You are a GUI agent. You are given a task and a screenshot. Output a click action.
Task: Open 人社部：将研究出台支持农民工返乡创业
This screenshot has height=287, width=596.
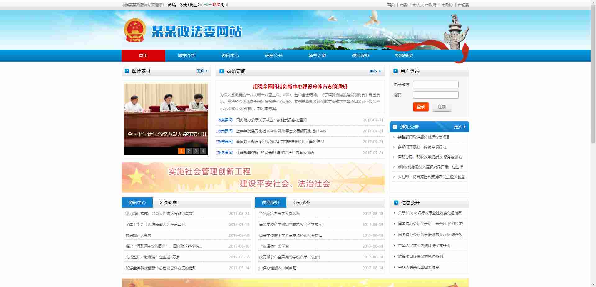click(x=431, y=177)
